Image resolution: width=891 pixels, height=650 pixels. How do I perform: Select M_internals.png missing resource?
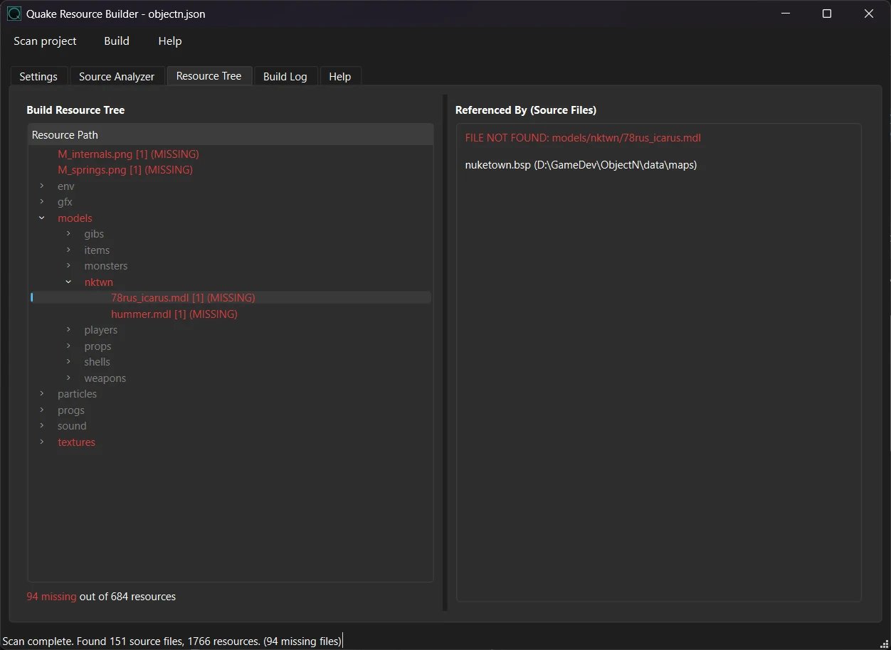pos(128,154)
